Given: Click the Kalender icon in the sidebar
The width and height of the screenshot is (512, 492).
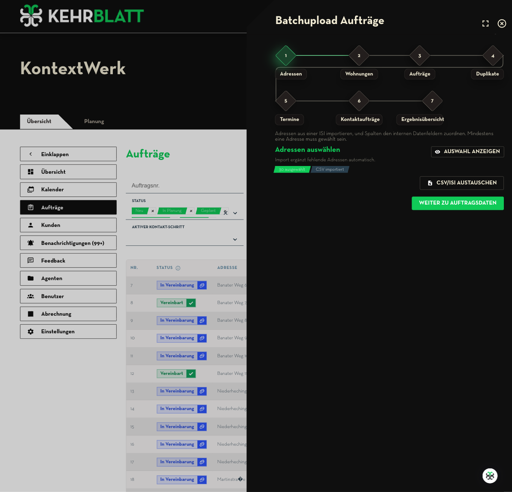Looking at the screenshot, I should coord(31,189).
